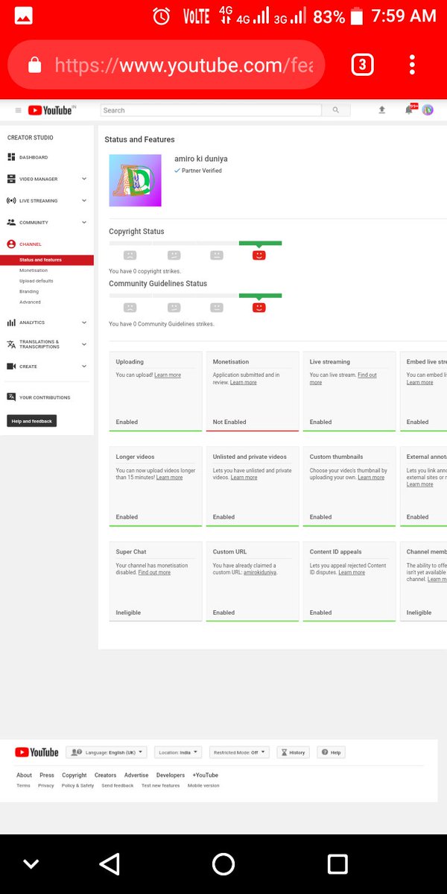Open Learn more in Custom thumbnails card

click(x=371, y=477)
